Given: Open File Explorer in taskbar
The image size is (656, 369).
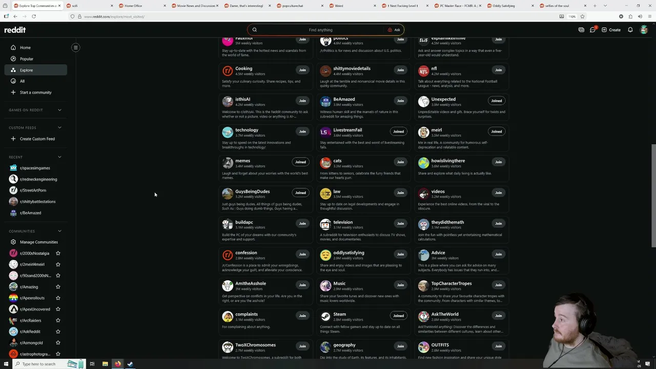Looking at the screenshot, I should tap(105, 364).
